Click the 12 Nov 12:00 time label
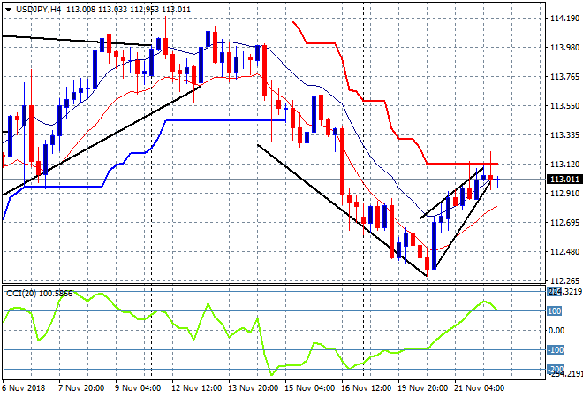 tap(196, 388)
